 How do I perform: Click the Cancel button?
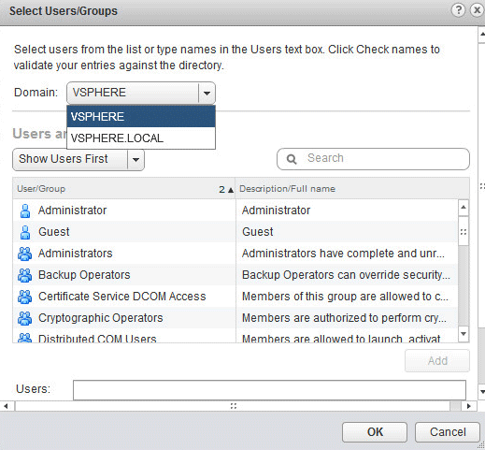(x=448, y=432)
